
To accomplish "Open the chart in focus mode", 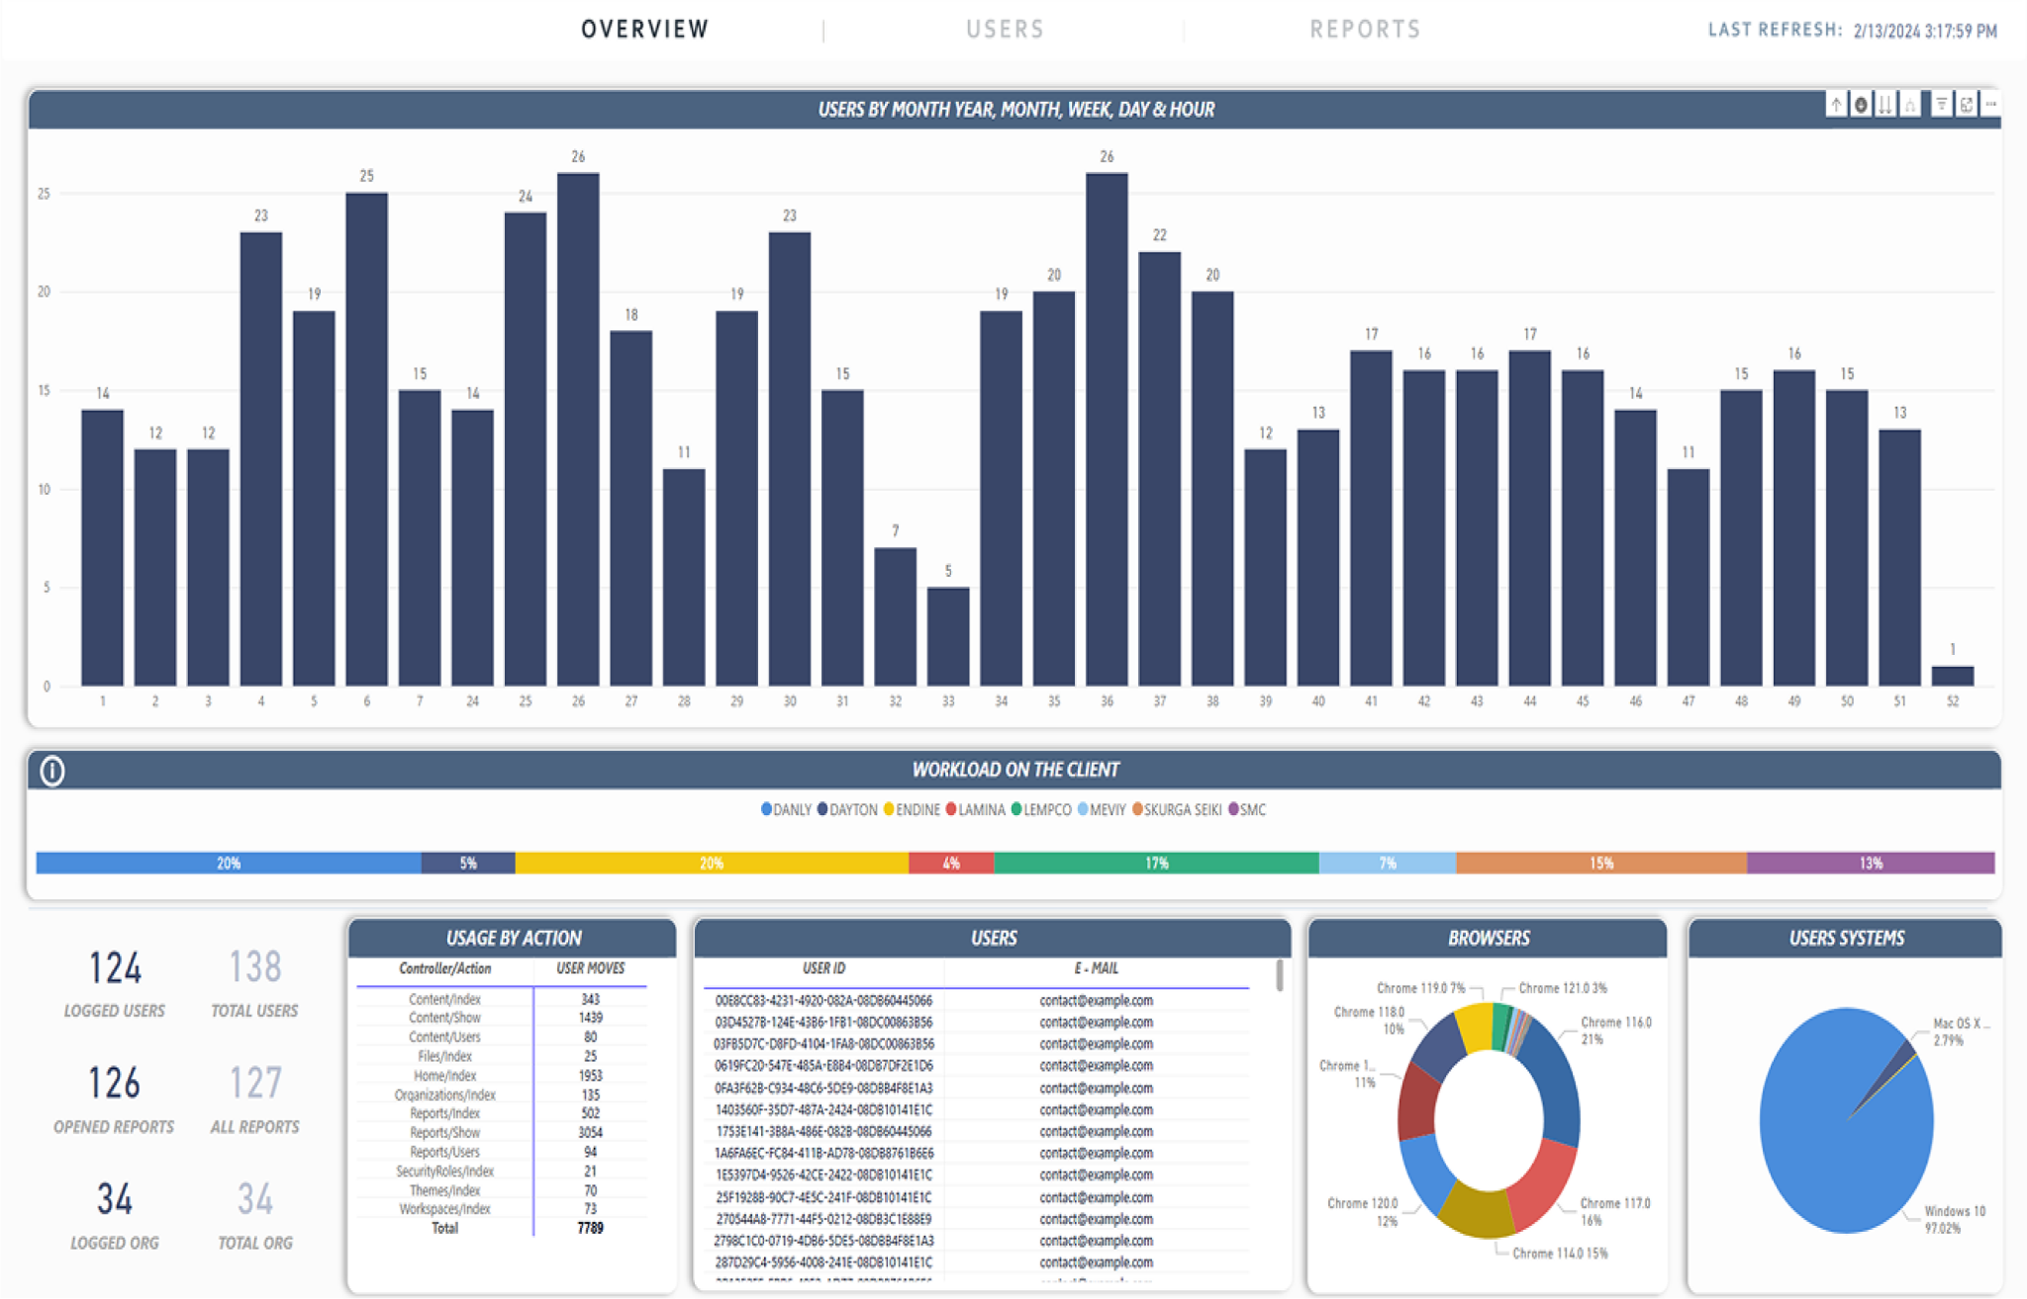I will 1967,104.
